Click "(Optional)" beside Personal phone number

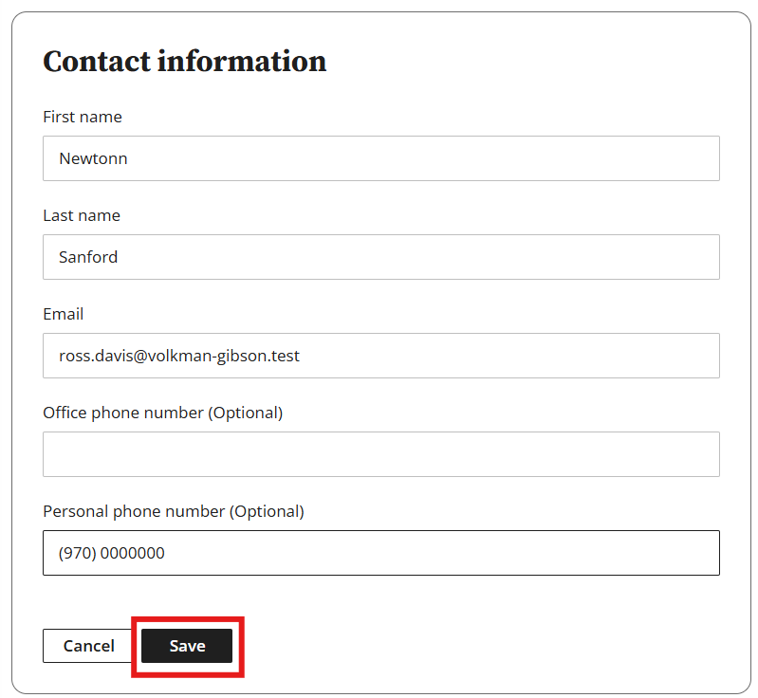(x=267, y=511)
